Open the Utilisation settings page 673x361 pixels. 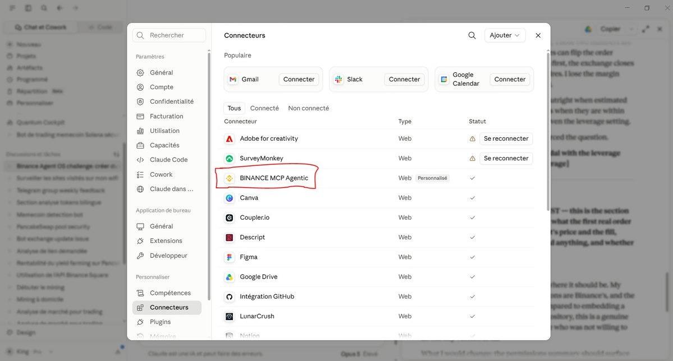[167, 131]
